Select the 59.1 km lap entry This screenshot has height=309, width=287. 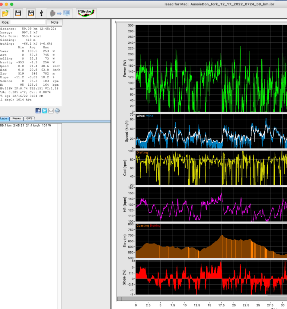click(x=26, y=126)
